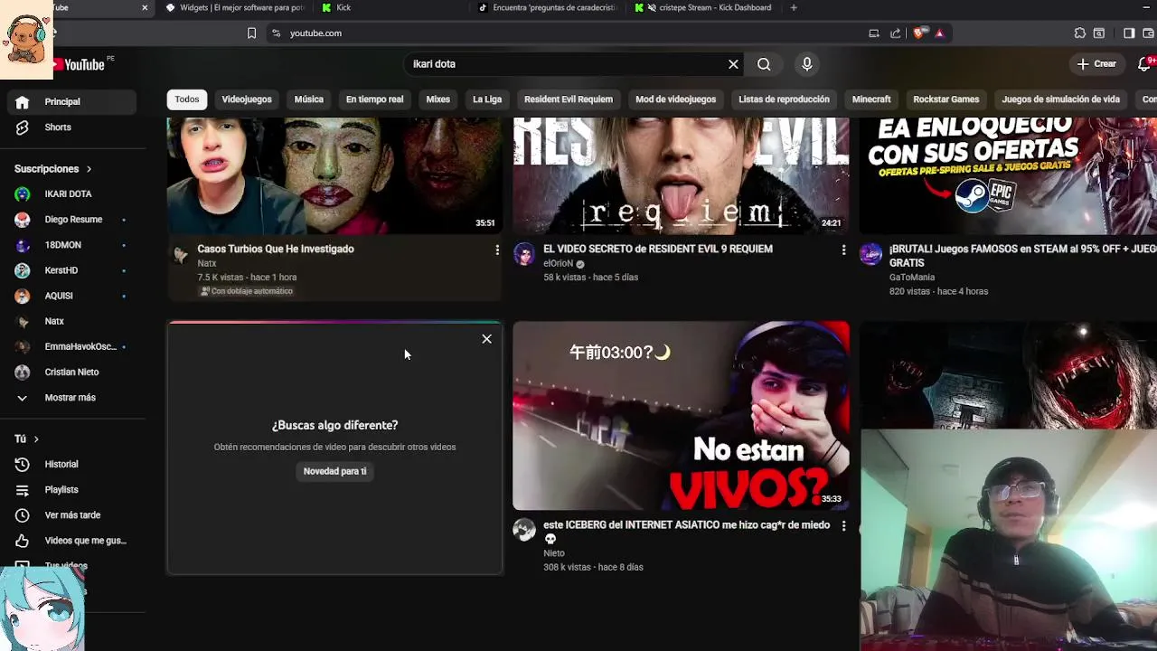1157x651 pixels.
Task: Open options for Casos Turbios video
Action: coord(496,250)
